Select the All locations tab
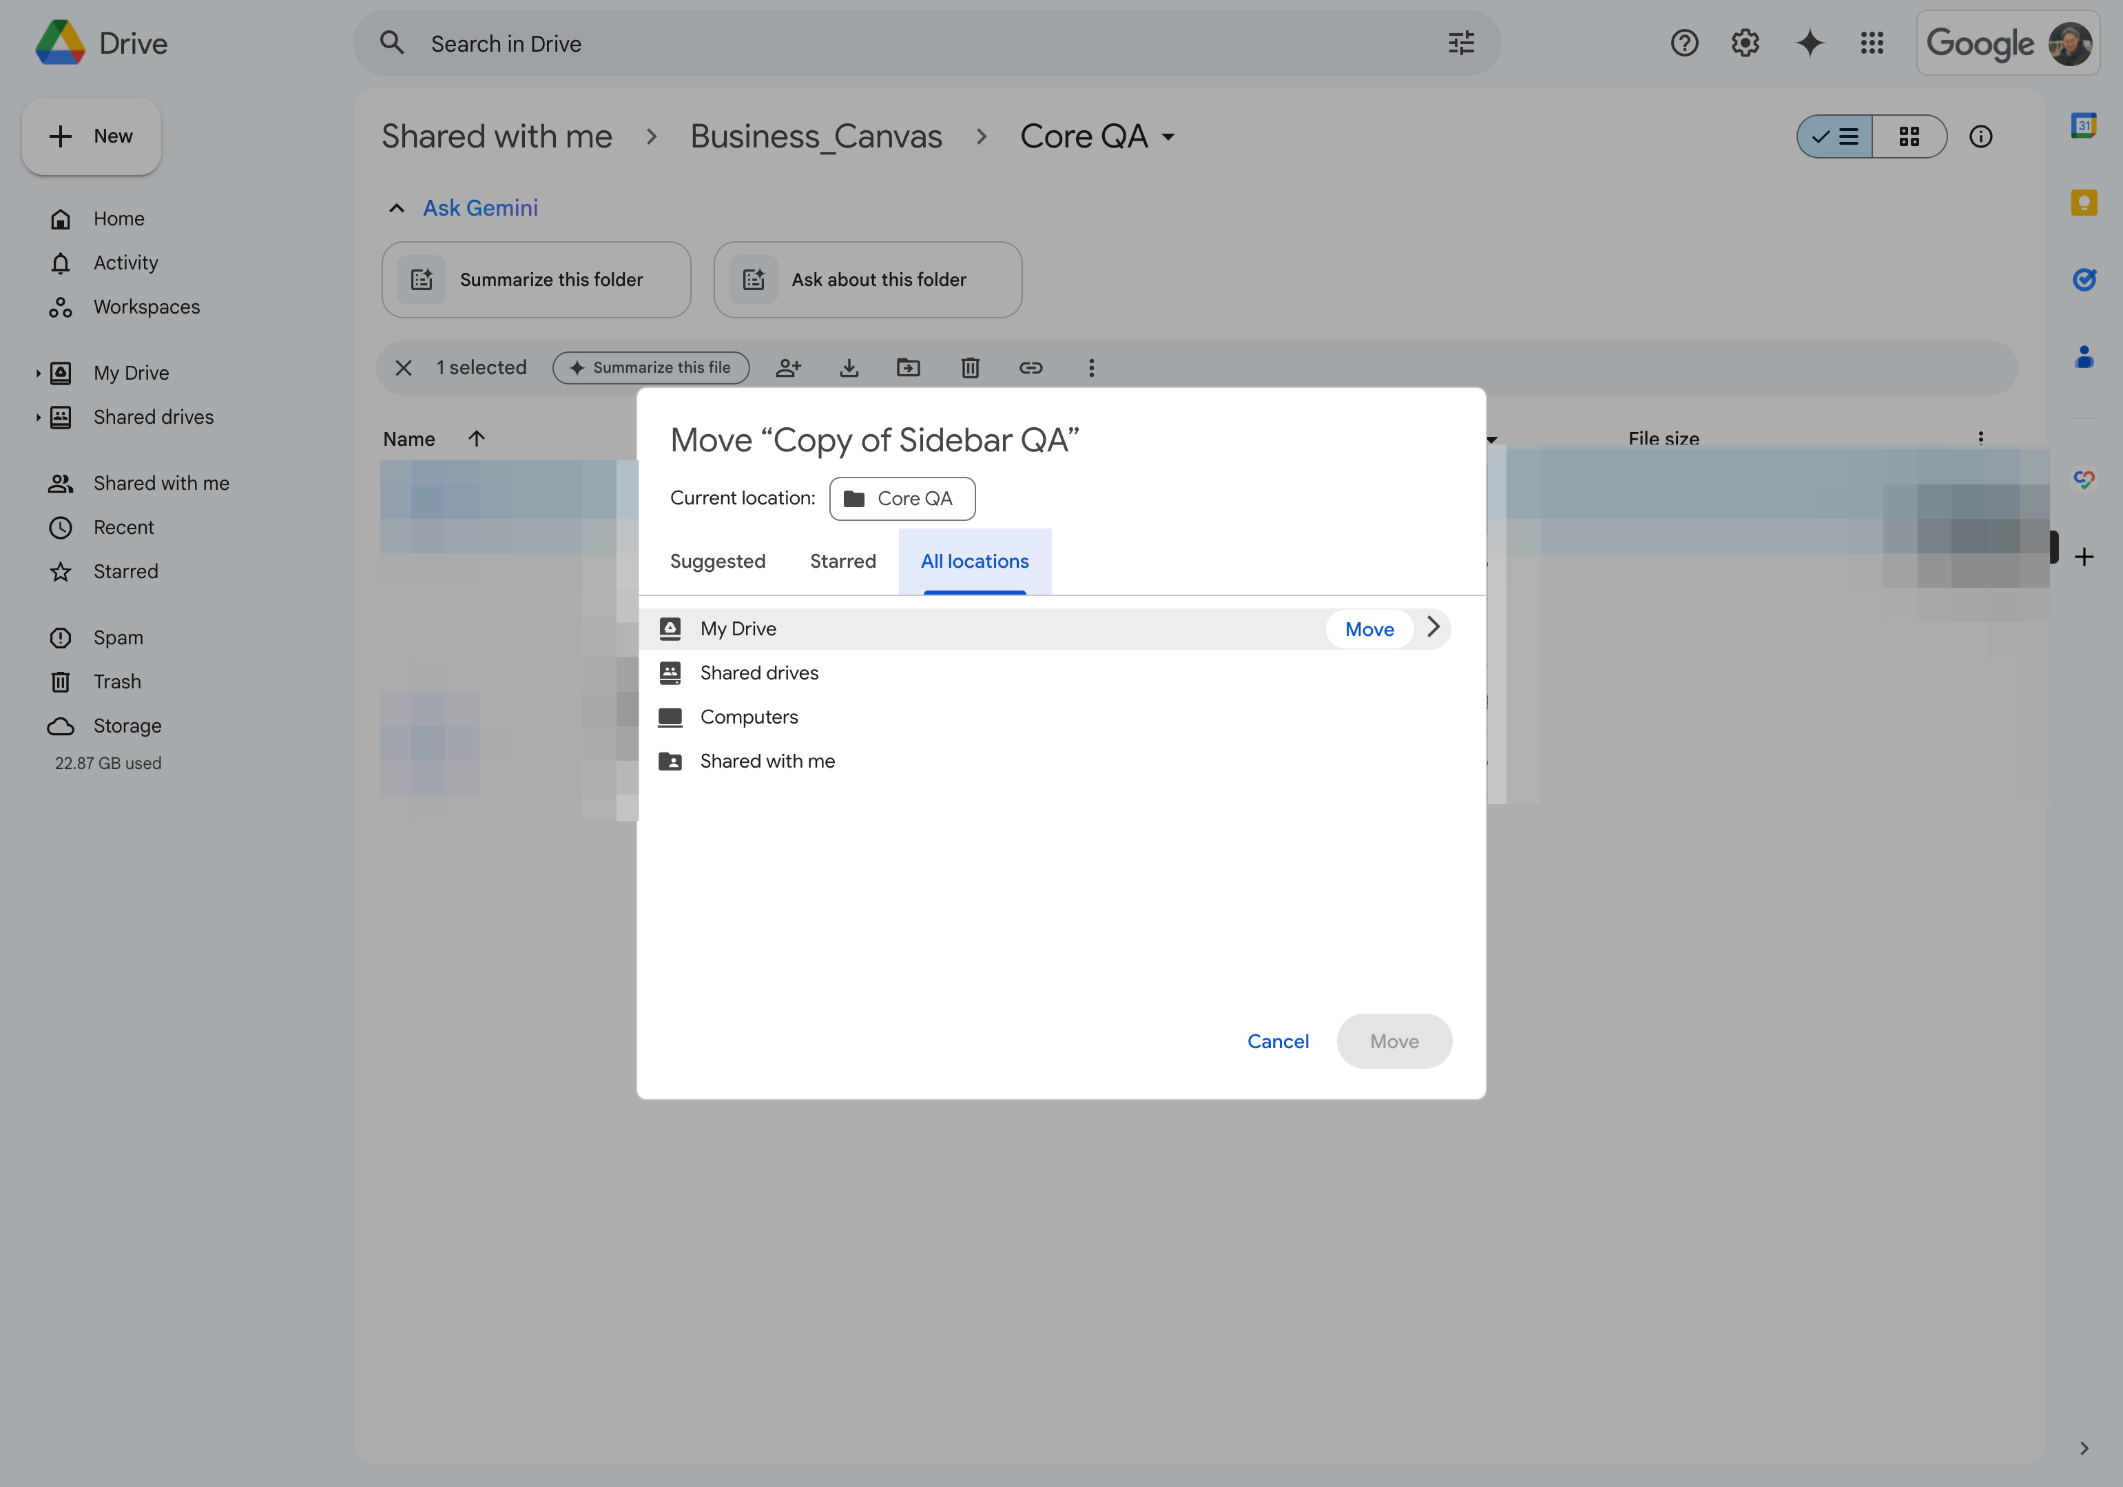The width and height of the screenshot is (2123, 1487). tap(975, 562)
